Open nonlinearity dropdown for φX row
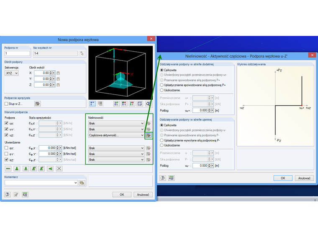This screenshot has width=318, height=238. (x=116, y=148)
